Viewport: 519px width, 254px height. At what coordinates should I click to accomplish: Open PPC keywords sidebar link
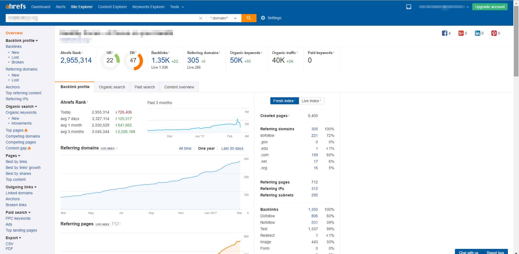click(18, 218)
